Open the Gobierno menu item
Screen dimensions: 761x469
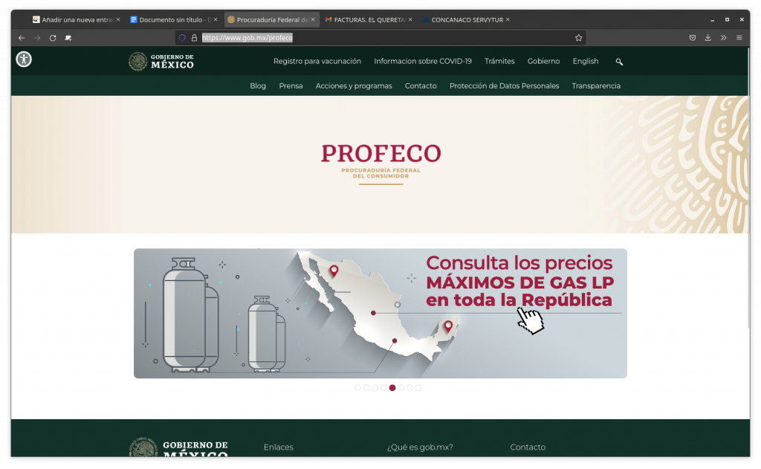pos(543,61)
